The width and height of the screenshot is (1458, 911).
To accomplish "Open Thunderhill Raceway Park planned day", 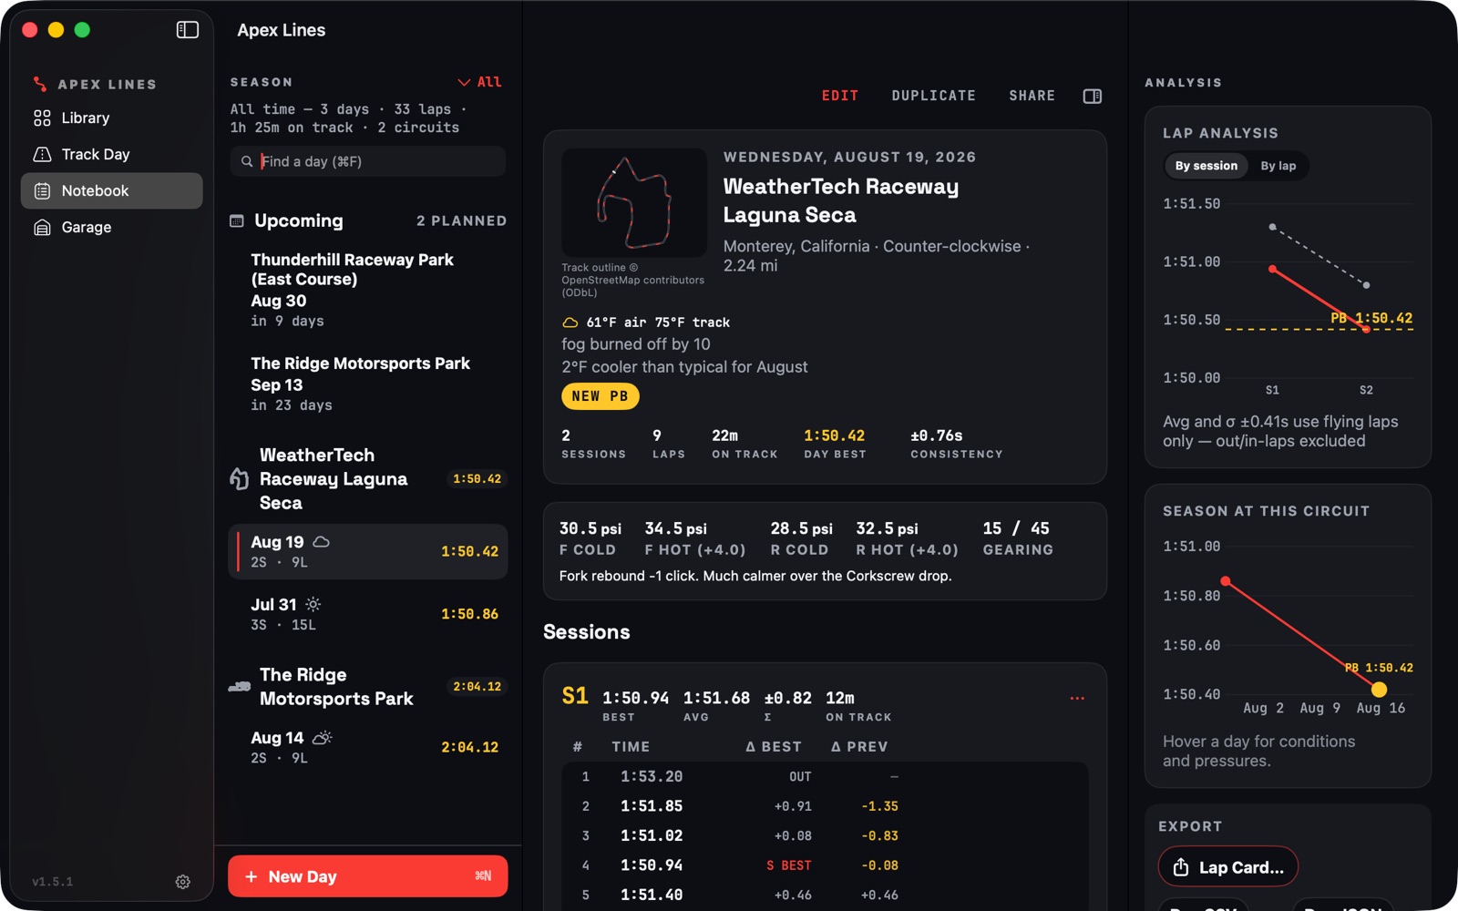I will (367, 290).
